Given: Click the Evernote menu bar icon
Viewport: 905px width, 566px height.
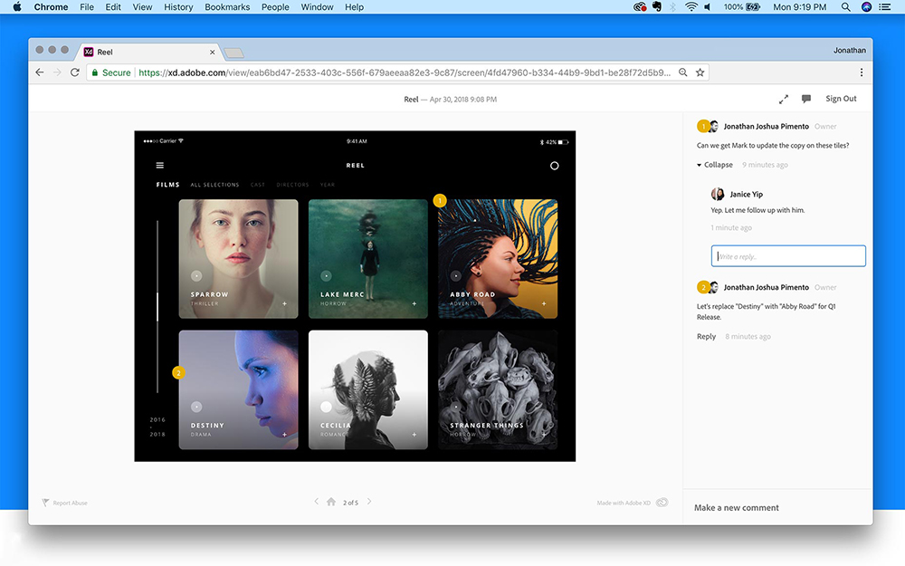Looking at the screenshot, I should click(x=657, y=7).
